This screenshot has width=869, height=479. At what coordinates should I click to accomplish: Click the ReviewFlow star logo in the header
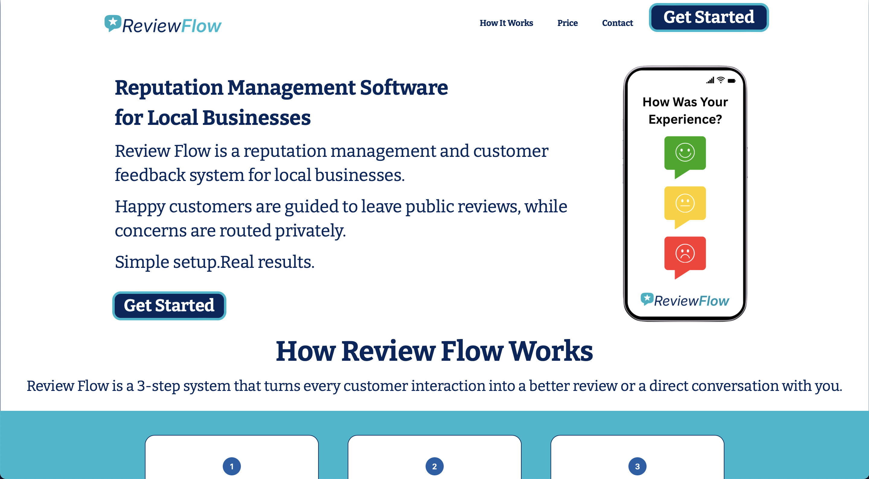tap(113, 23)
